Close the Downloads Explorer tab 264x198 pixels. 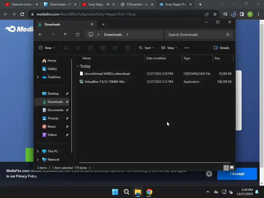coord(92,24)
